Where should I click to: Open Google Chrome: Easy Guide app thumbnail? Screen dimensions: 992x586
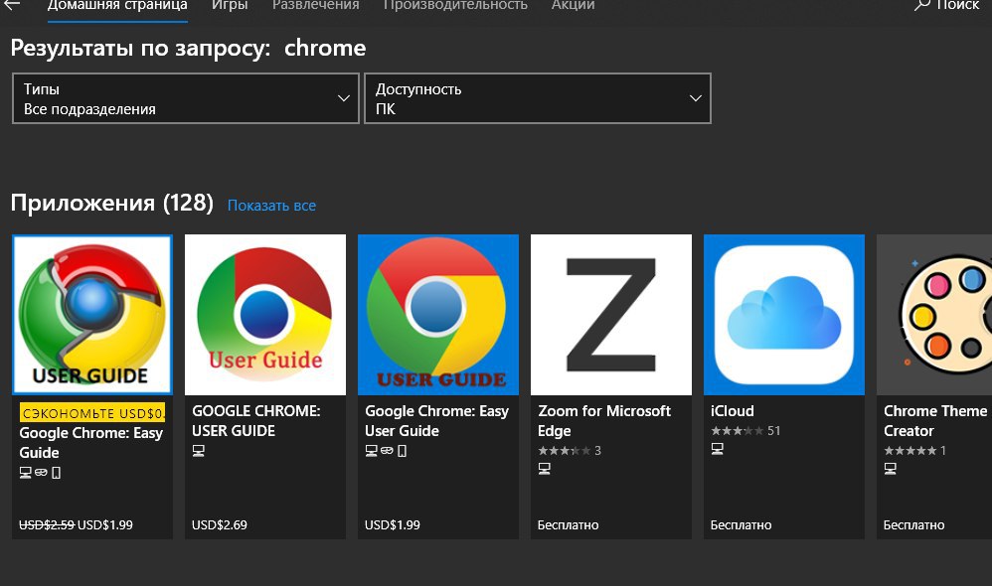click(x=92, y=315)
